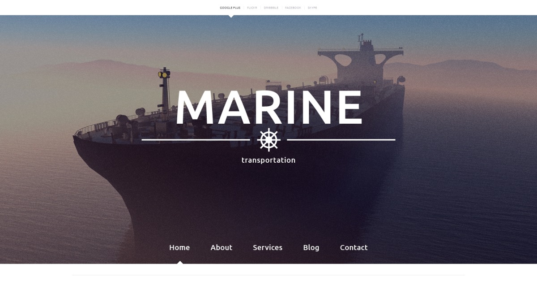Screen dimensions: 537x281
Task: Open the Flickr social link
Action: tap(252, 8)
